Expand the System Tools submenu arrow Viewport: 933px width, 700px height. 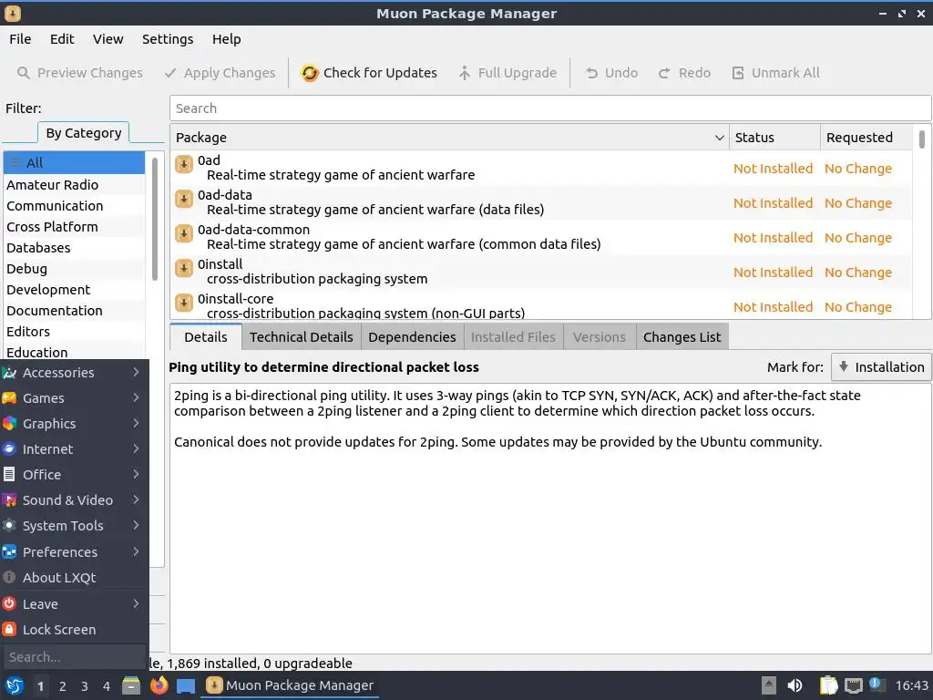pos(137,526)
